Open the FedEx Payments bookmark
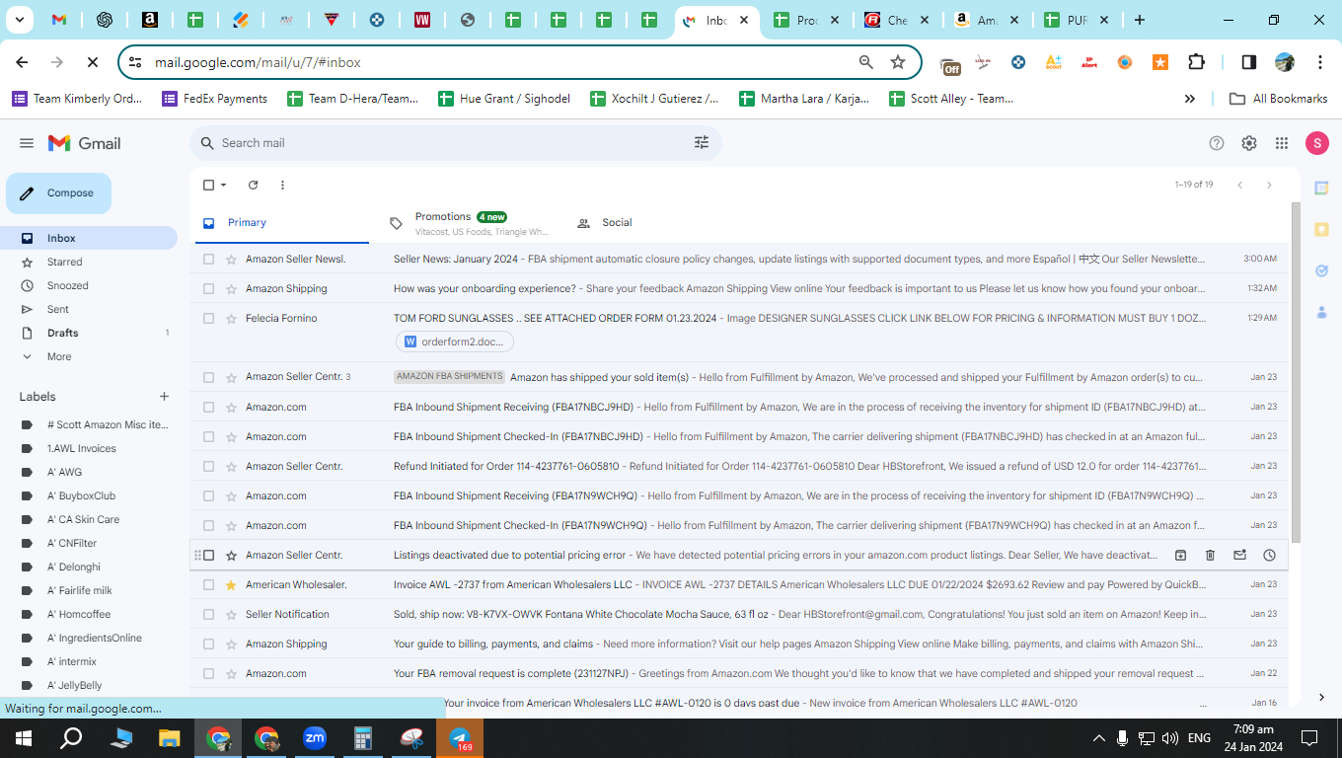The width and height of the screenshot is (1342, 758). [214, 99]
